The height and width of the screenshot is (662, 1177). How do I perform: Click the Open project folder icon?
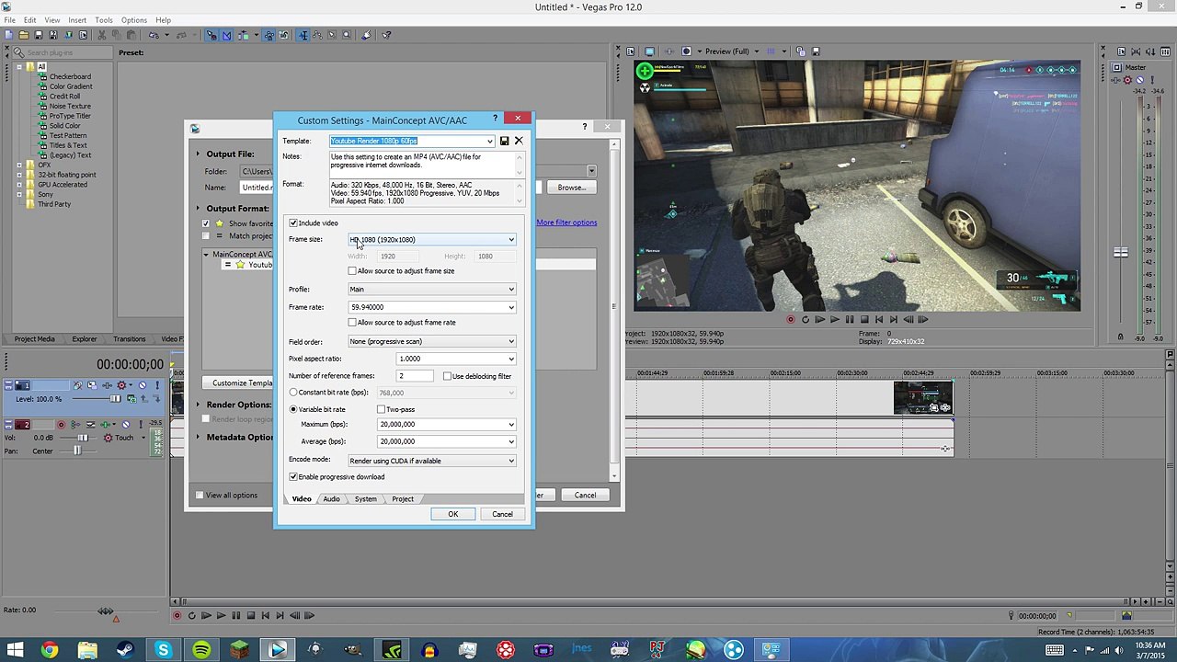[23, 35]
